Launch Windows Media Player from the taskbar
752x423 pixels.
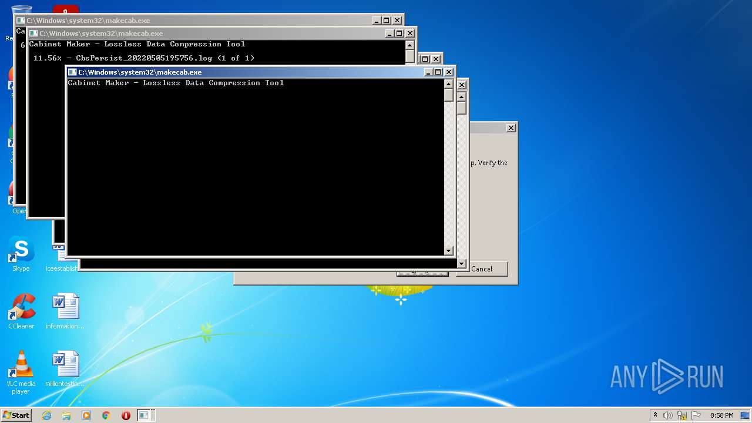click(x=86, y=415)
